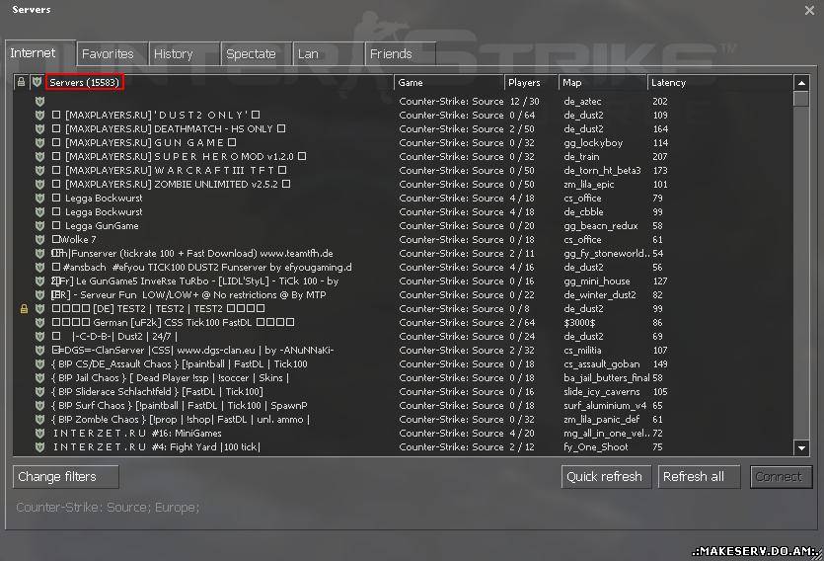Click the shield icon beside ZOMBIE UNLIMITED server
The height and width of the screenshot is (561, 824).
point(39,184)
